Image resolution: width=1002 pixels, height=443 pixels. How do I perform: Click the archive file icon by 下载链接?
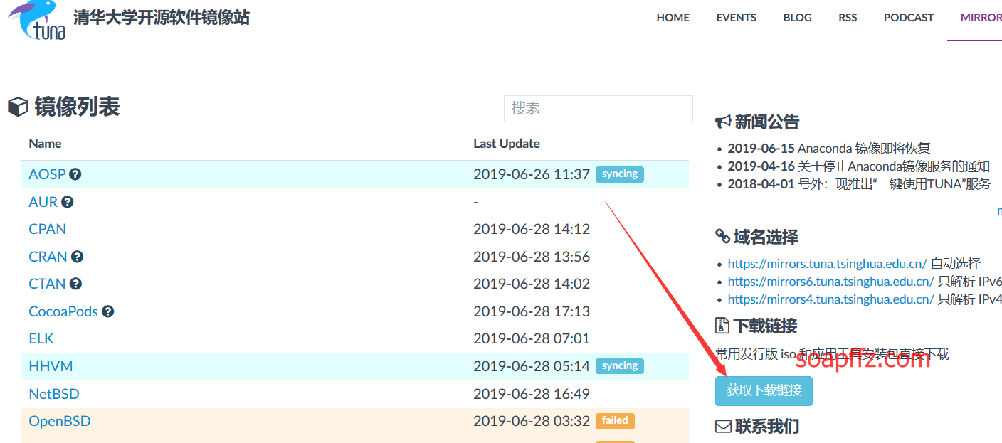click(x=722, y=326)
